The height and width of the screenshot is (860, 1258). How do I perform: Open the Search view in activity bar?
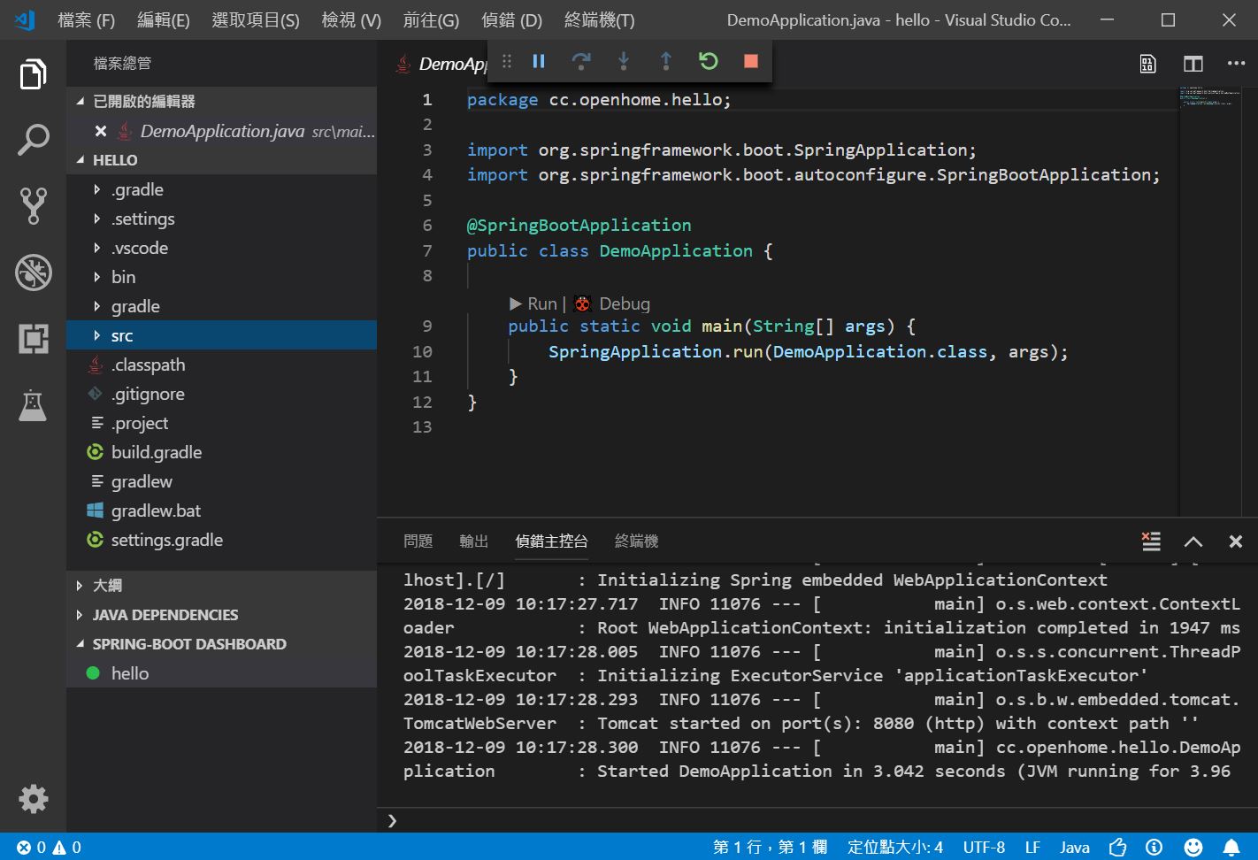(x=33, y=140)
